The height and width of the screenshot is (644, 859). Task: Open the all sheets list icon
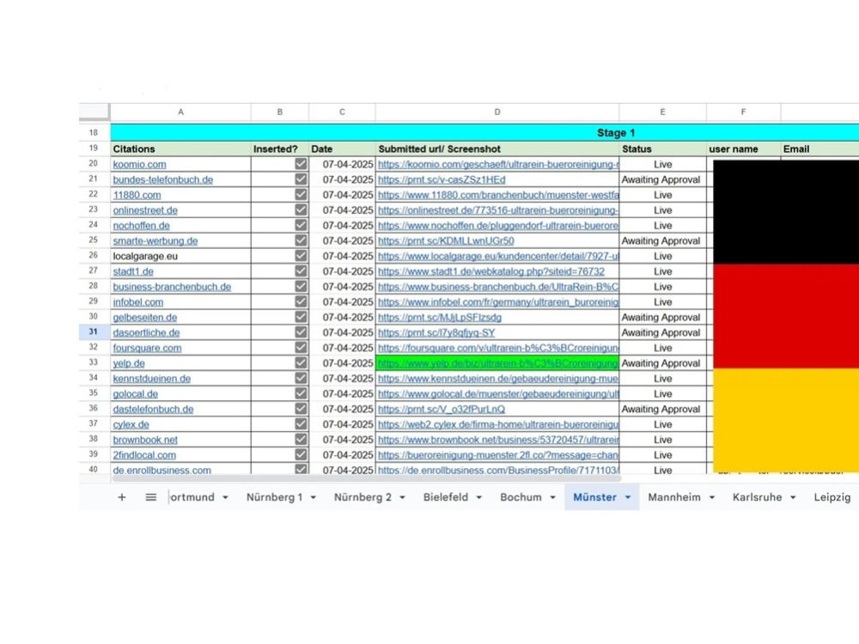click(x=150, y=497)
